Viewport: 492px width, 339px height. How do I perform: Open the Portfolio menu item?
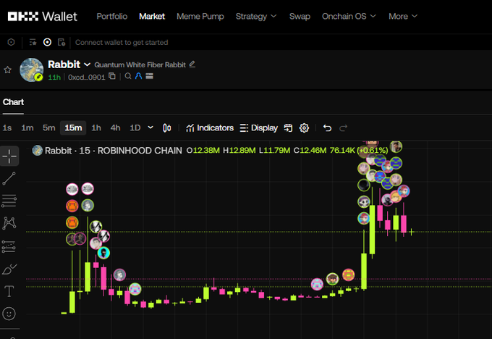click(x=112, y=17)
